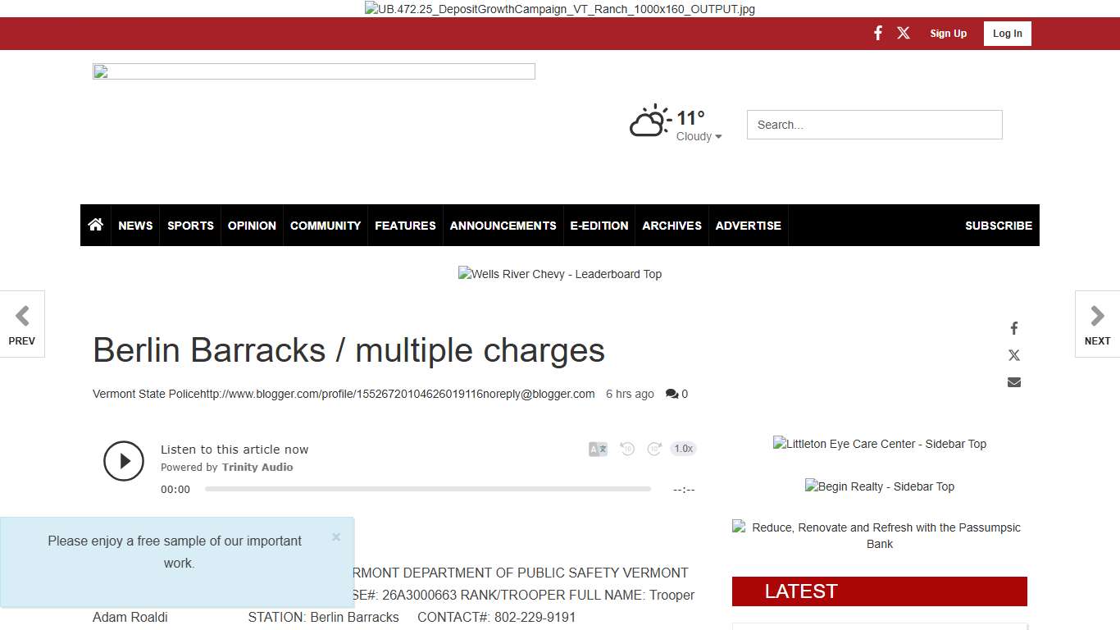
Task: Switch to the SPORTS tab
Action: click(190, 225)
